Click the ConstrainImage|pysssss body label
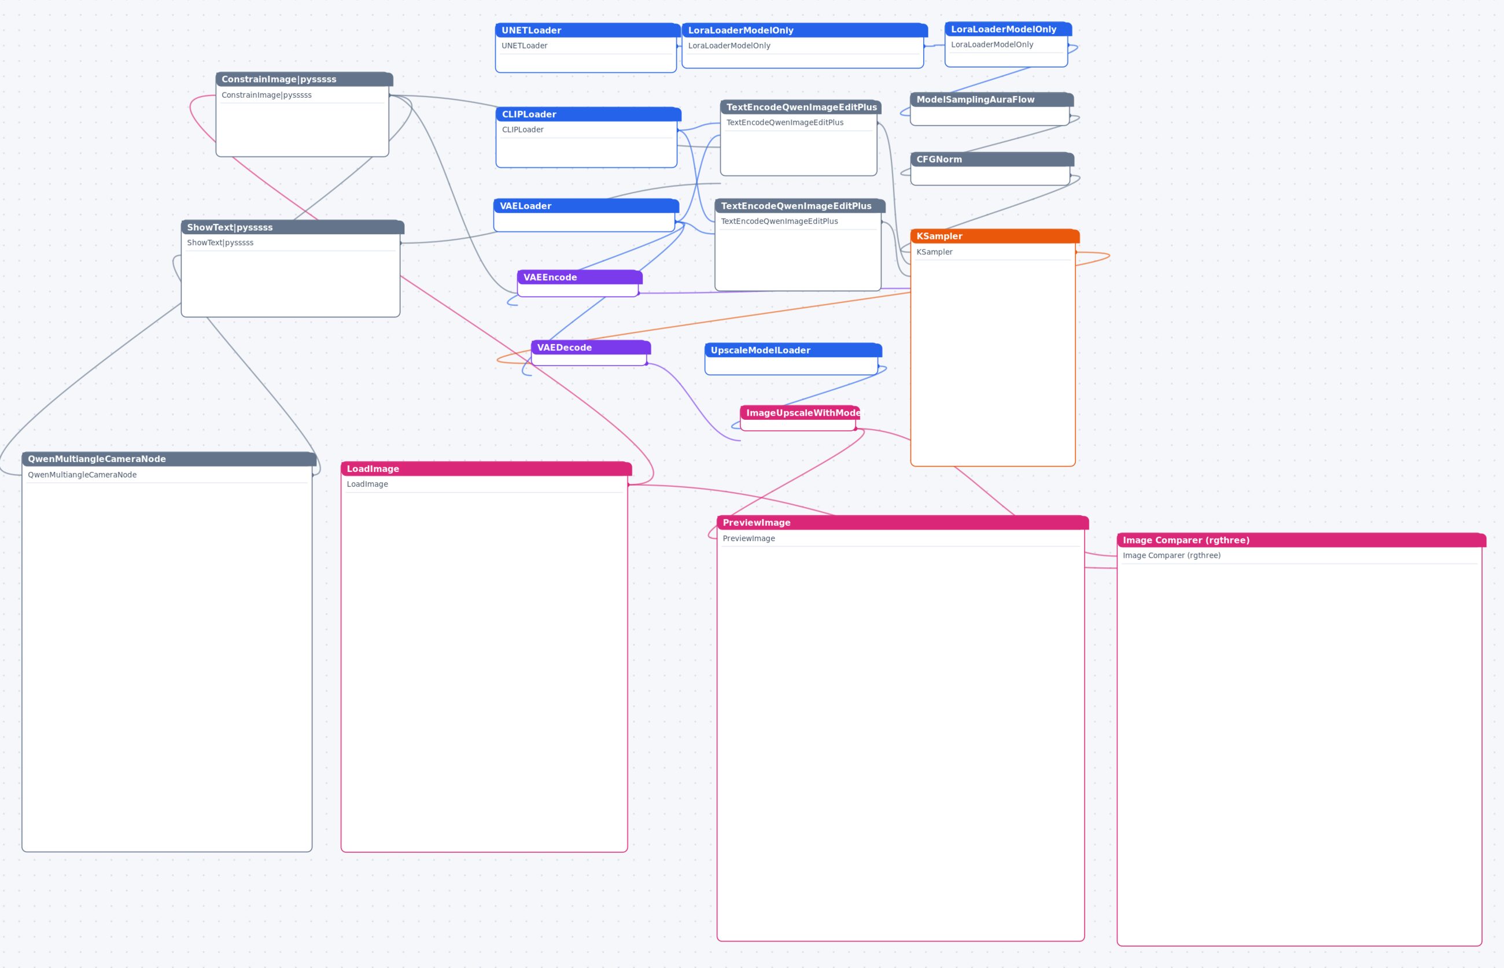The height and width of the screenshot is (968, 1504). coord(267,95)
